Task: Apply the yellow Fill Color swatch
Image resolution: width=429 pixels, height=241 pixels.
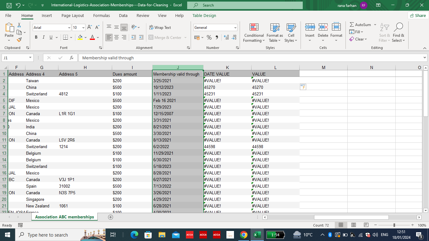Action: click(80, 37)
